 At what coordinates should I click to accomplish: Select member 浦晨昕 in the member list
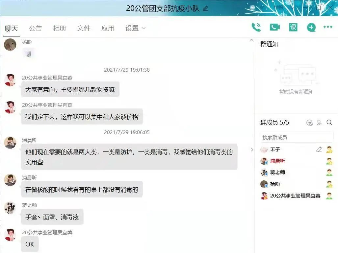coord(277,161)
